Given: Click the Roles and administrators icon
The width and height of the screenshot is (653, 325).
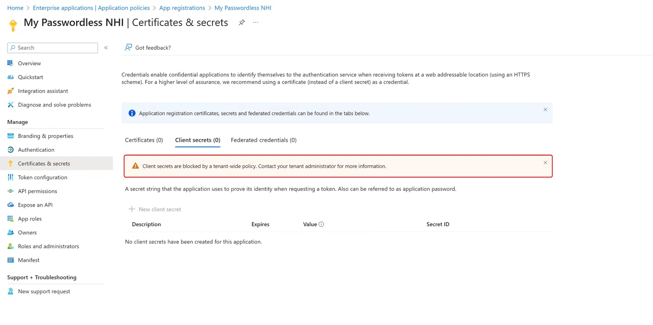Looking at the screenshot, I should (10, 246).
